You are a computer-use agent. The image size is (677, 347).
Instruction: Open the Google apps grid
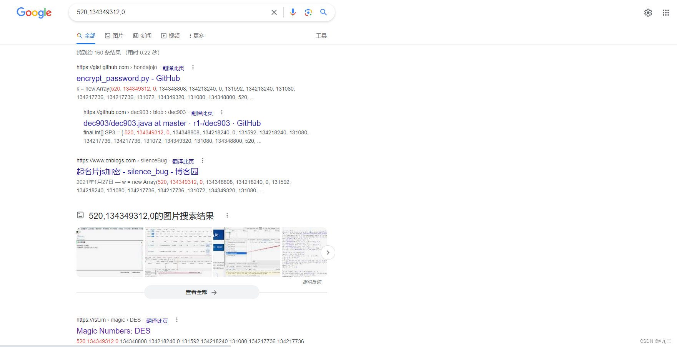666,12
